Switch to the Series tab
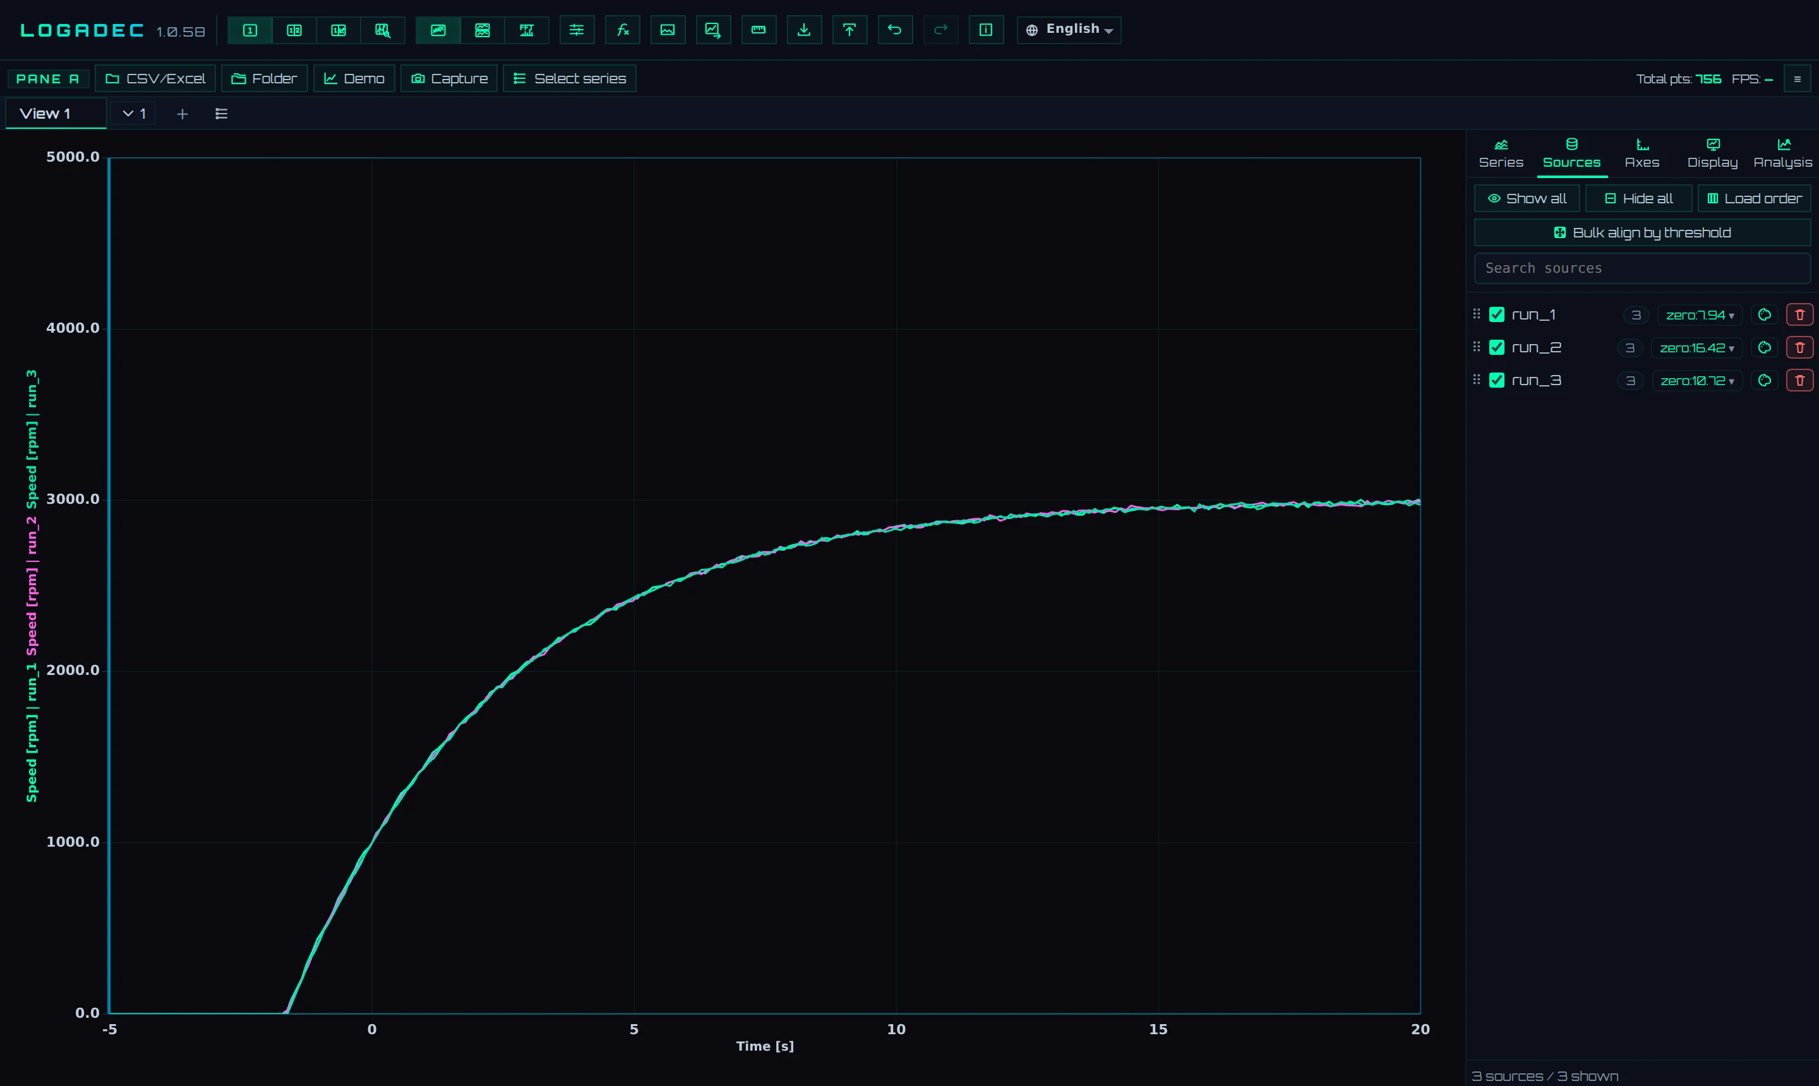 tap(1501, 153)
